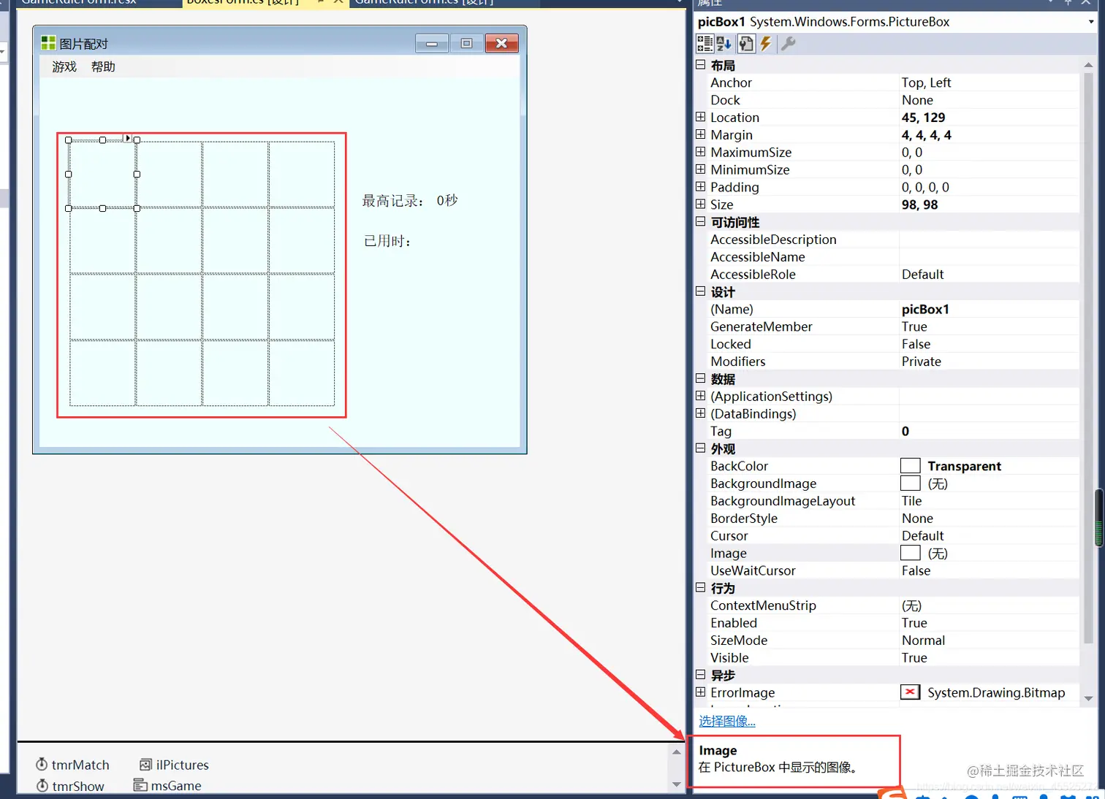
Task: Click the Tag value field
Action: (x=990, y=431)
